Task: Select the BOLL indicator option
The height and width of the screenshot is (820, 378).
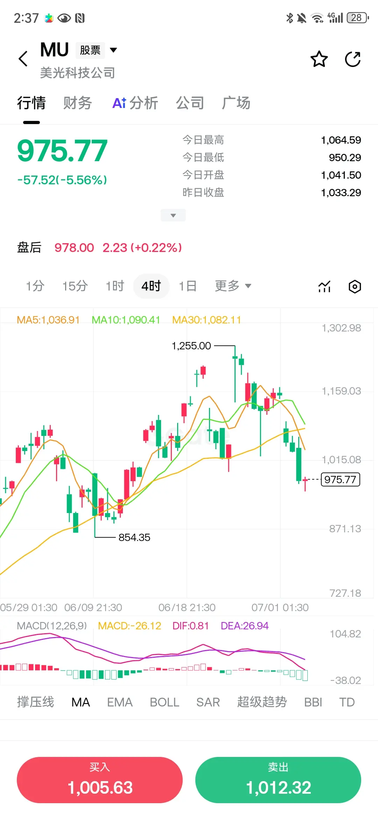Action: (x=164, y=702)
